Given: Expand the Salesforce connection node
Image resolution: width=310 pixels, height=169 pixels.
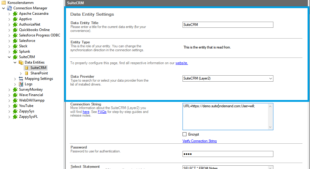Looking at the screenshot, I should coord(9,41).
